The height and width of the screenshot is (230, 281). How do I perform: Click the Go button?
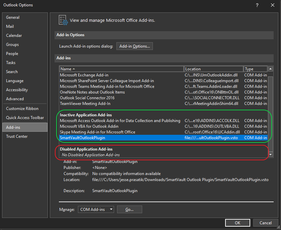129,210
